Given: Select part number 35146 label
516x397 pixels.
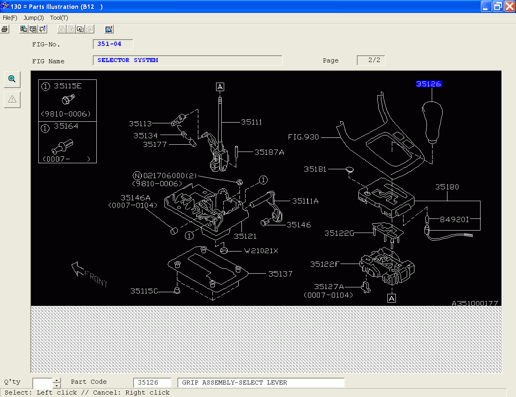Looking at the screenshot, I should point(299,225).
